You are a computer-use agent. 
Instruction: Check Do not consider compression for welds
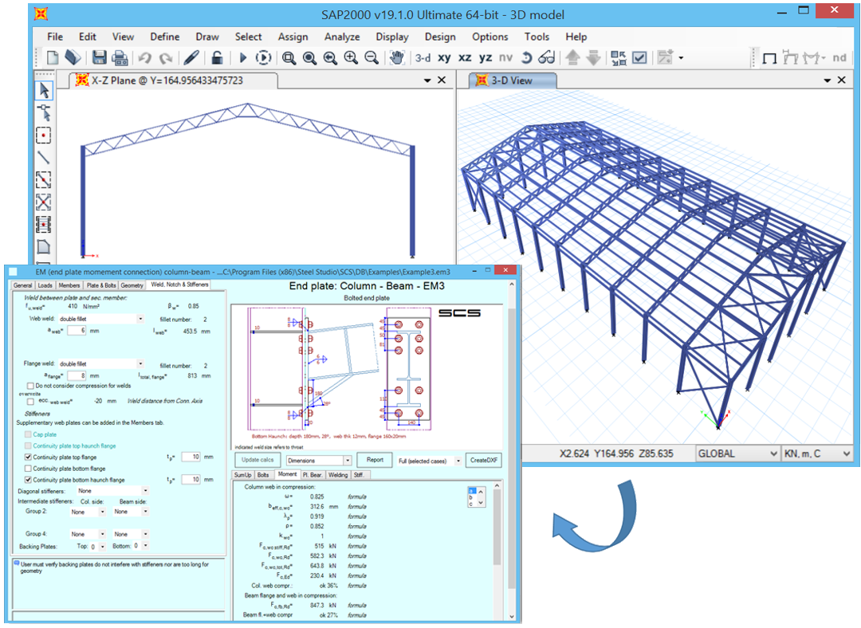pyautogui.click(x=29, y=386)
